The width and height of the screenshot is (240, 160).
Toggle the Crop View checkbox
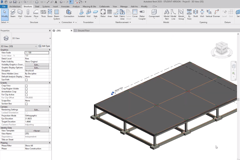point(26,86)
